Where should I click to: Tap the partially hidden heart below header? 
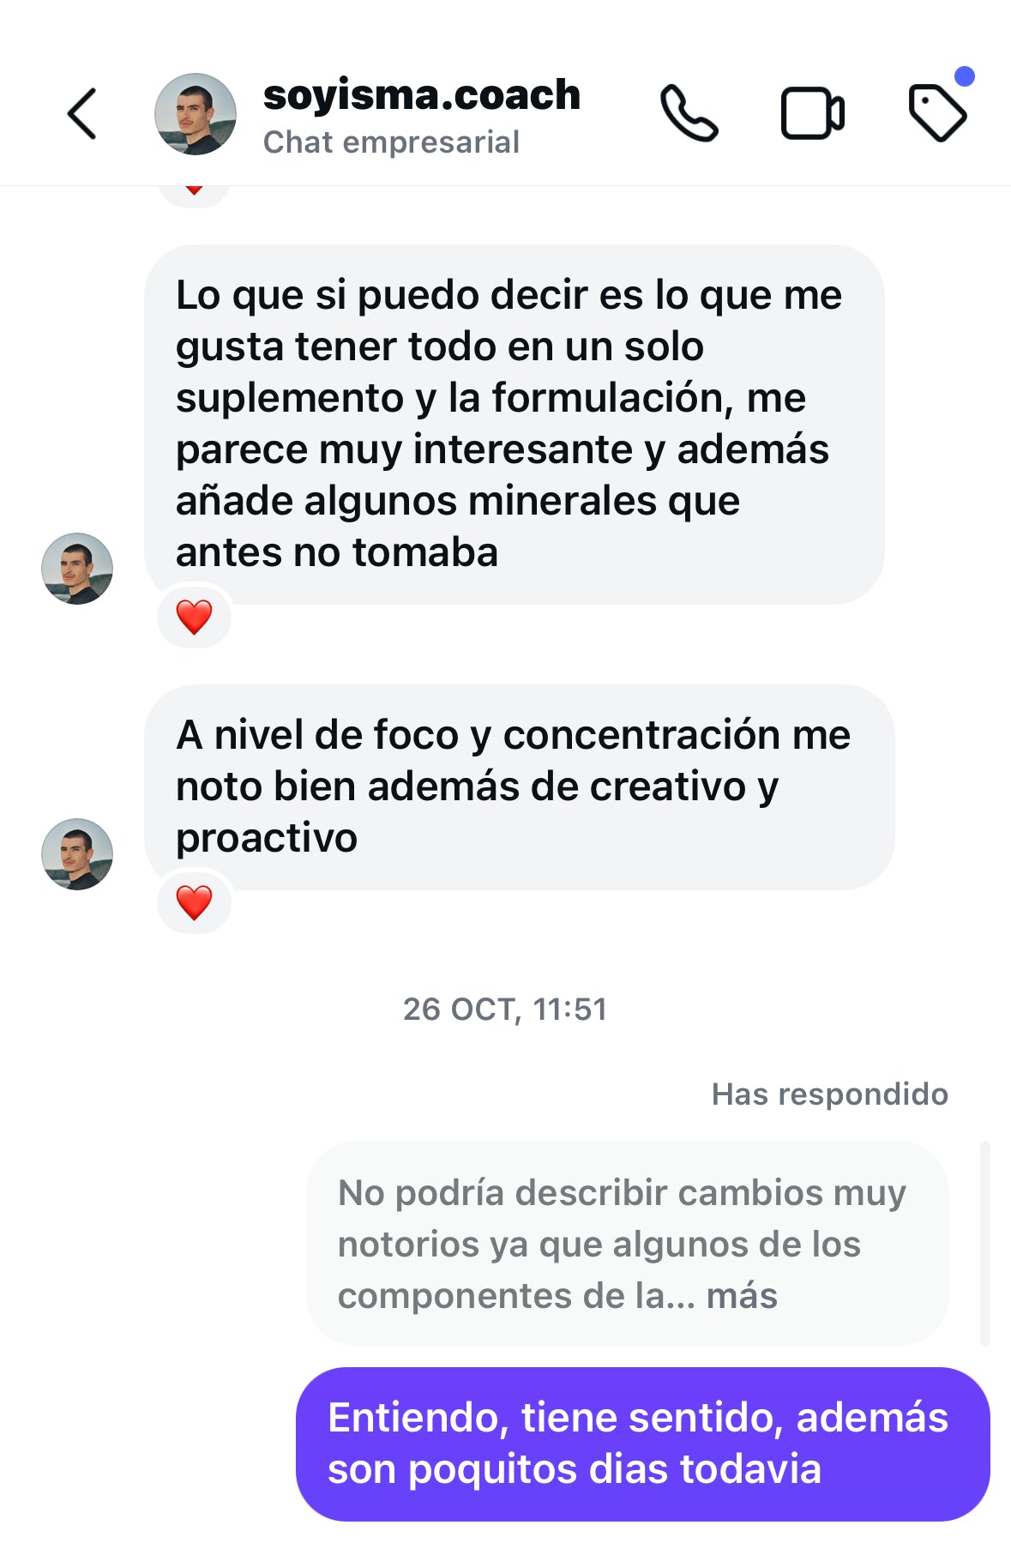click(194, 194)
